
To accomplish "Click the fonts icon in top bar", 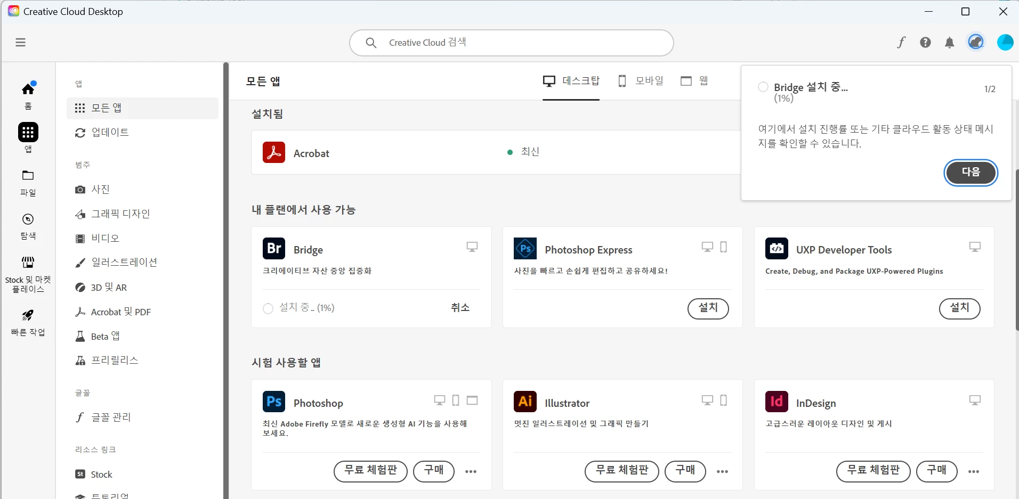I will click(x=901, y=43).
